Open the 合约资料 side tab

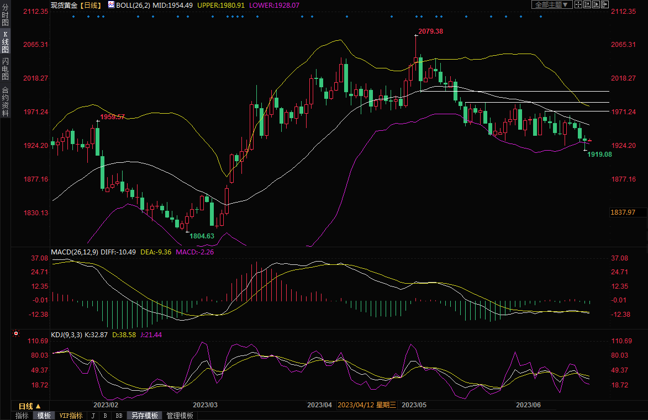pos(6,102)
